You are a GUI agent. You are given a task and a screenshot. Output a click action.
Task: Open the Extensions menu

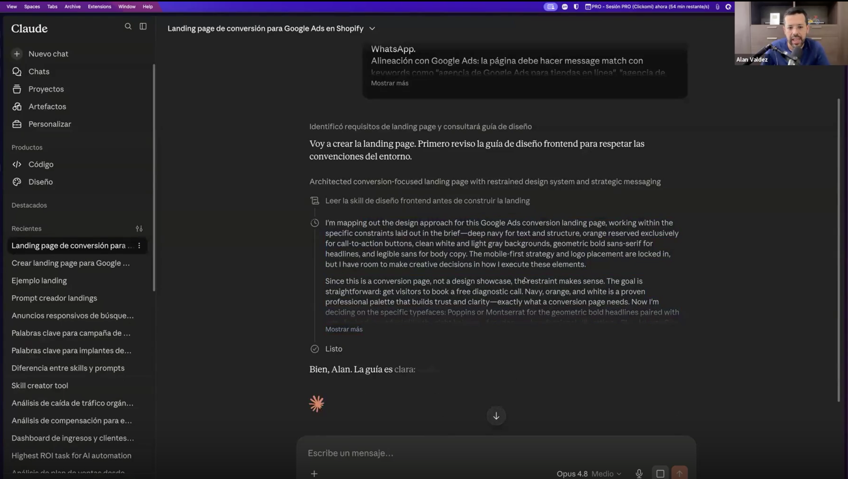(99, 7)
